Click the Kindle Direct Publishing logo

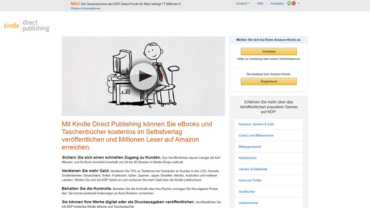coord(26,25)
